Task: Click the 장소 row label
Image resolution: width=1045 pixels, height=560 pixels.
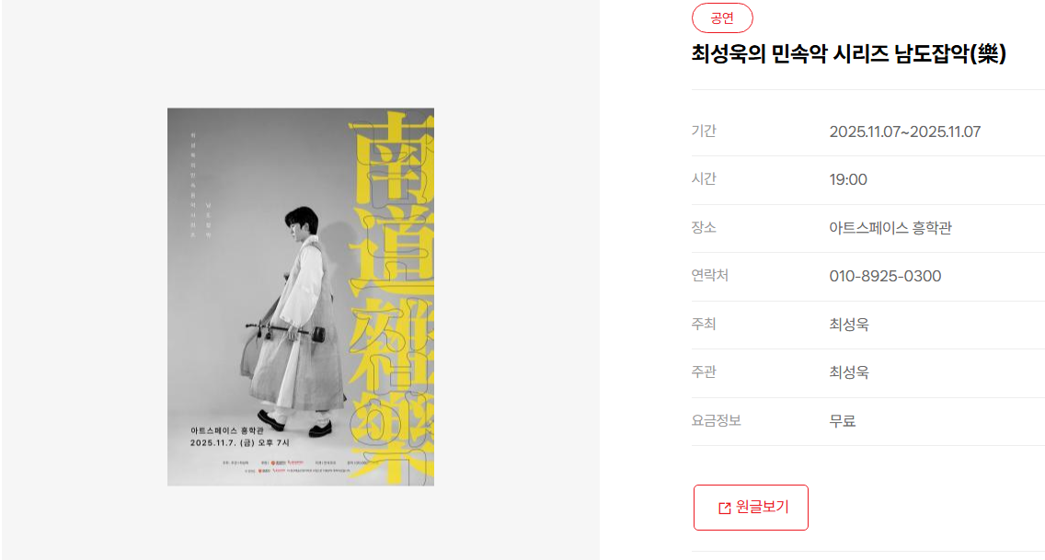Action: (x=704, y=228)
